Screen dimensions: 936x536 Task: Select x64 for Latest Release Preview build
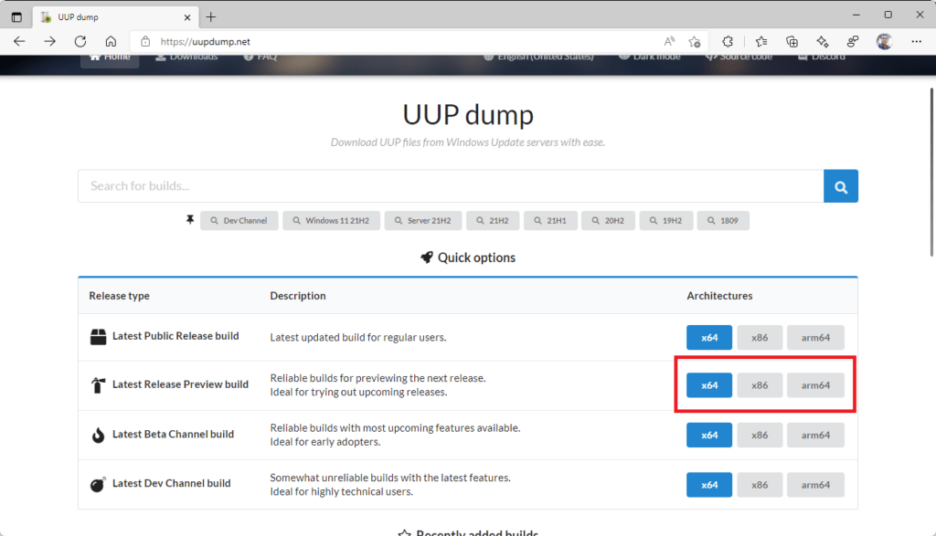coord(709,385)
